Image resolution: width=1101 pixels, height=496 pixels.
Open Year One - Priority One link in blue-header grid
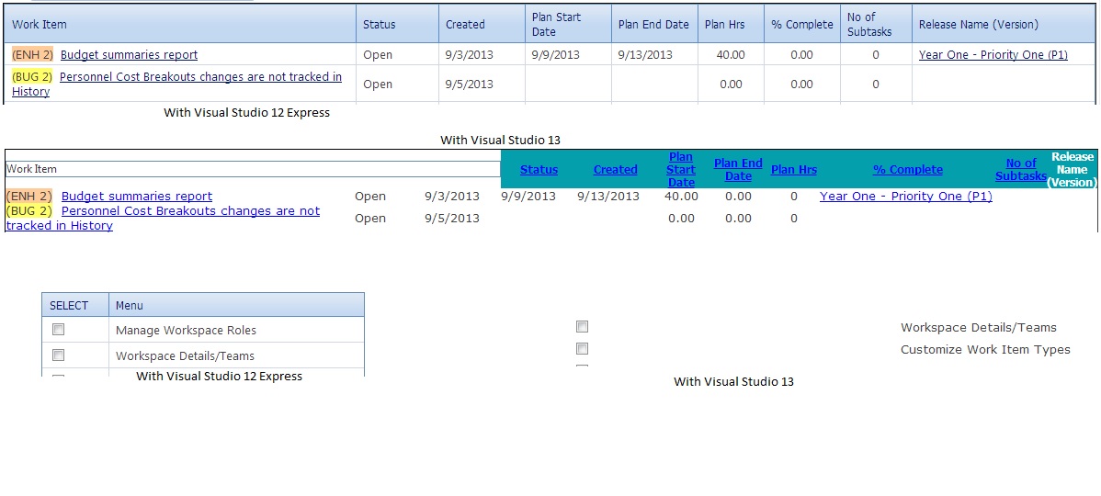[x=993, y=55]
